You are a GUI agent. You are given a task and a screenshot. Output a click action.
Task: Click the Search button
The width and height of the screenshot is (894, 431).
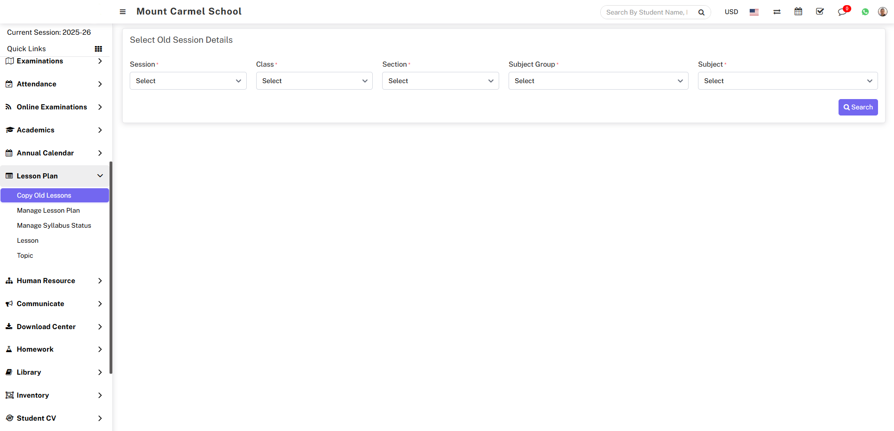(858, 107)
